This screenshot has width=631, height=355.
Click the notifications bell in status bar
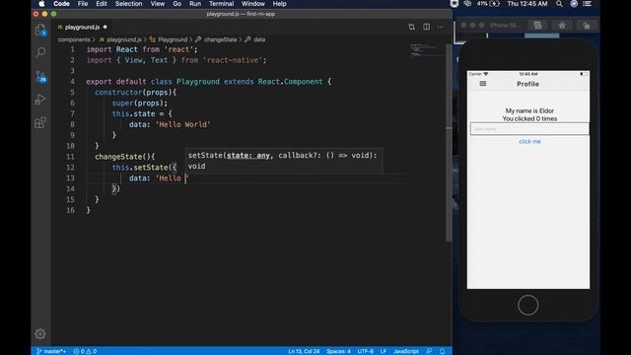(x=443, y=351)
